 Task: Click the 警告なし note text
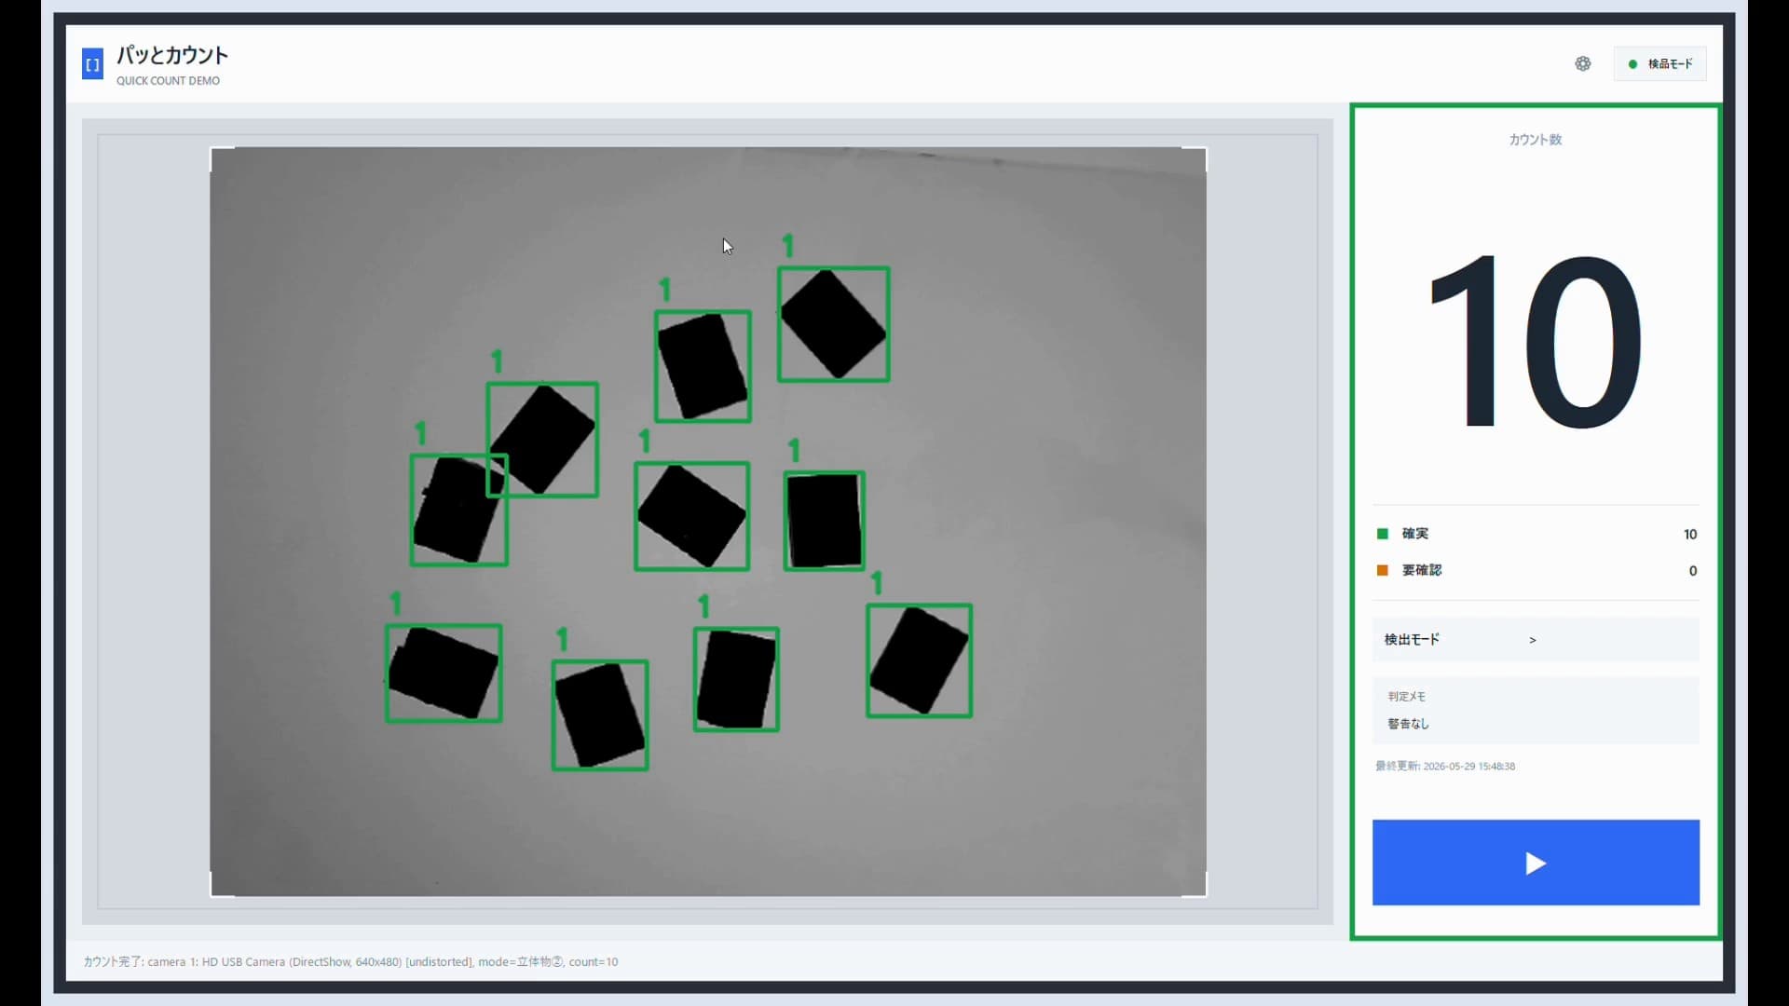1408,724
